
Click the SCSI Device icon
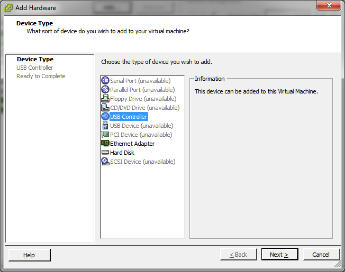pos(105,162)
